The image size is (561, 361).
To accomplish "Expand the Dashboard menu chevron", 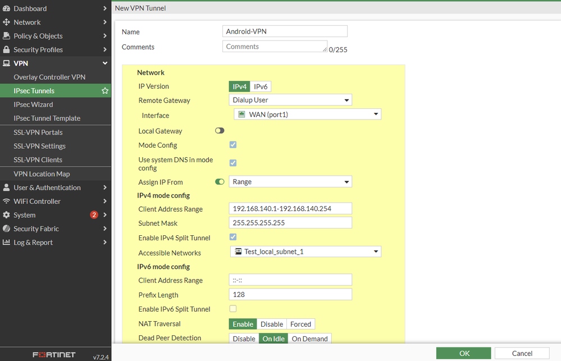I will [x=105, y=8].
